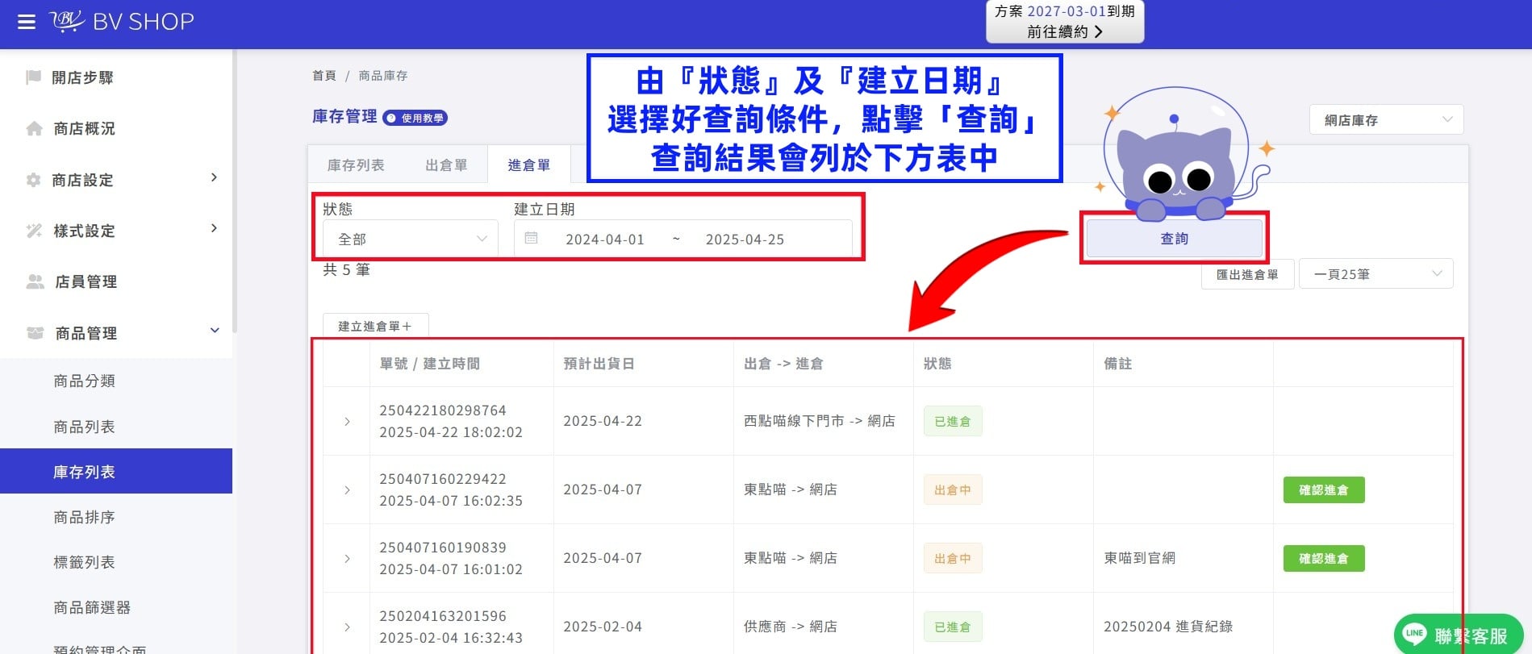Screen dimensions: 1532x654
Task: Collapse the 商品管理 submenu chevron
Action: pos(215,331)
